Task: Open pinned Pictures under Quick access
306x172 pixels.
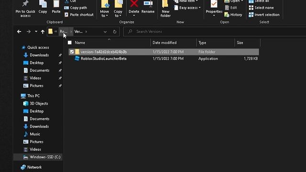Action: [x=36, y=86]
